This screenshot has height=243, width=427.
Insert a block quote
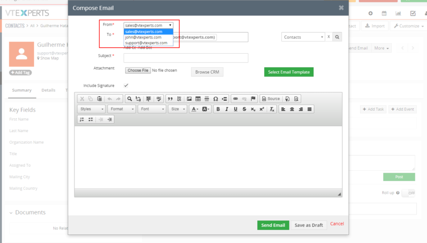click(x=170, y=99)
